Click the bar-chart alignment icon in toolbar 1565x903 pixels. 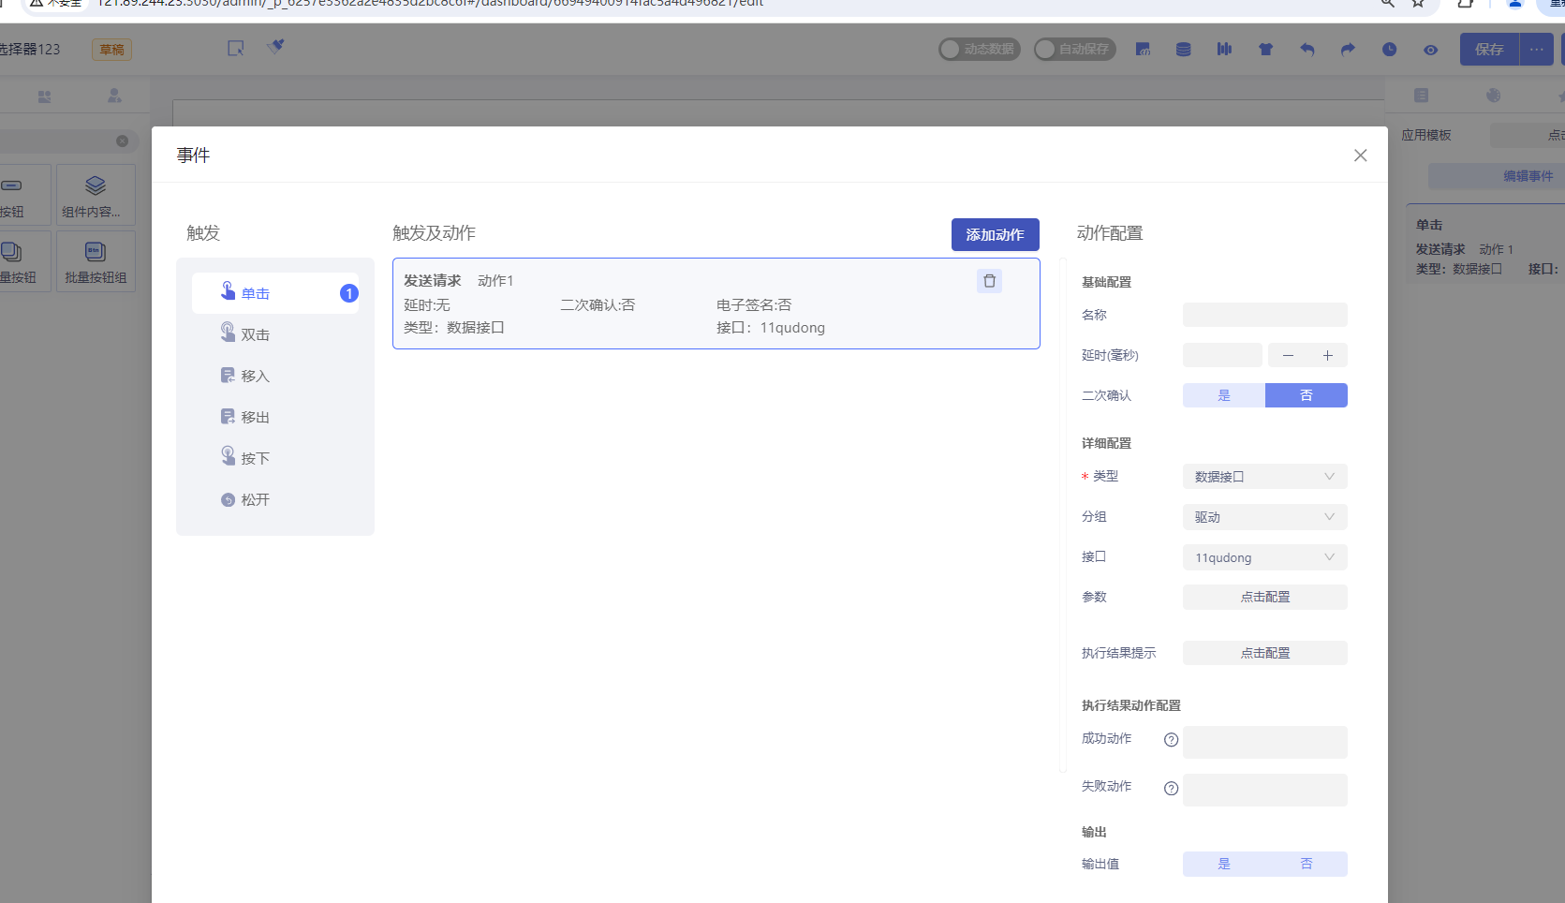(x=1224, y=50)
